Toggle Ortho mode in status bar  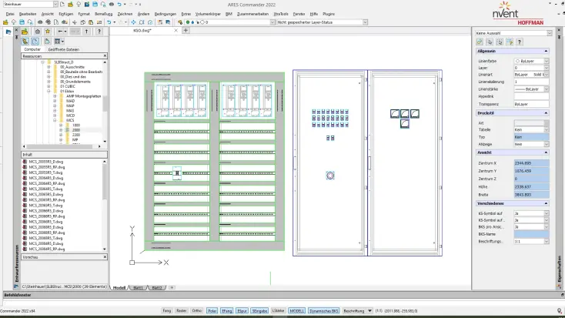point(197,310)
